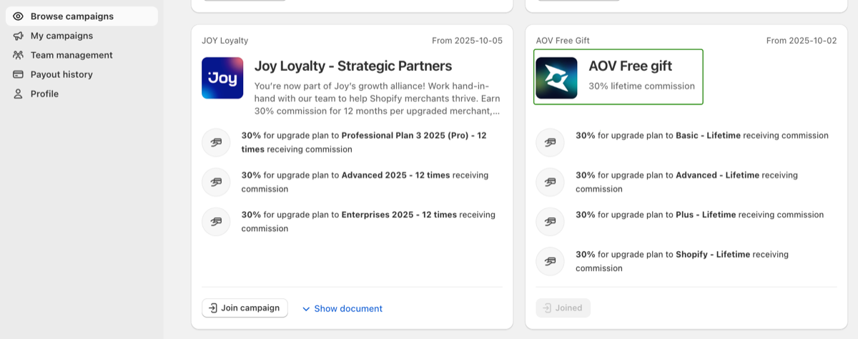Click commission icon for Enterprises 2025 plan
This screenshot has height=339, width=858.
[216, 222]
